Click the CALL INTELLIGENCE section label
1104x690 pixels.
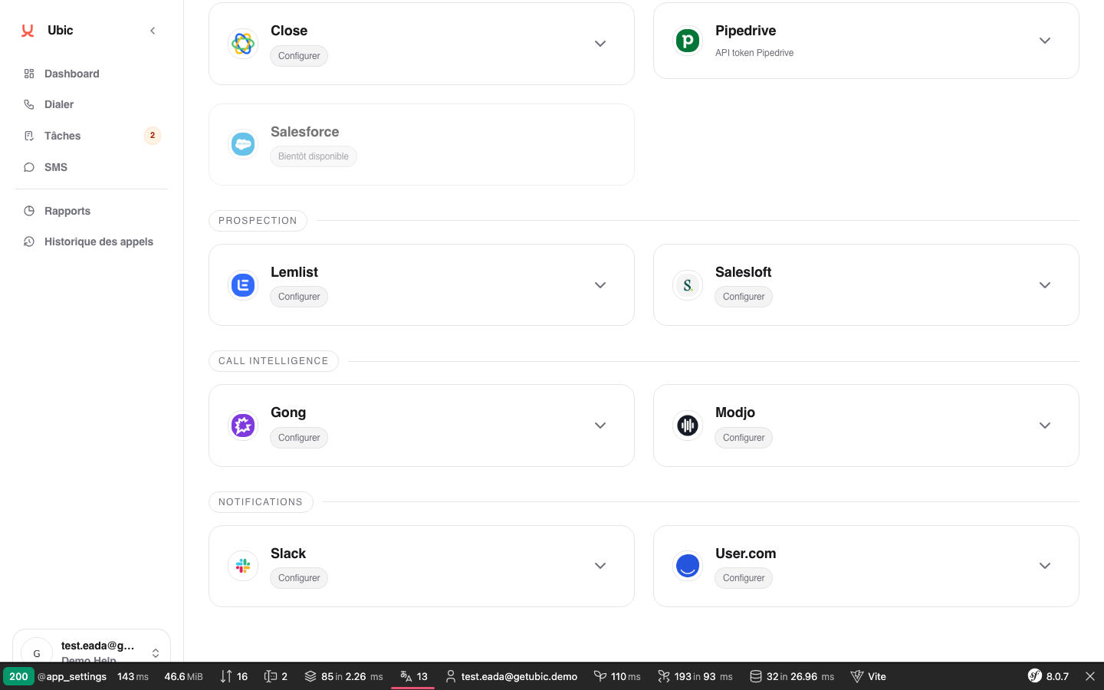[274, 361]
